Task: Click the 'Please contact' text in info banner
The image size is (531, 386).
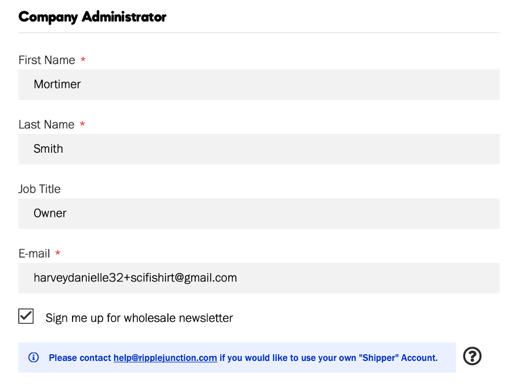Action: 80,358
